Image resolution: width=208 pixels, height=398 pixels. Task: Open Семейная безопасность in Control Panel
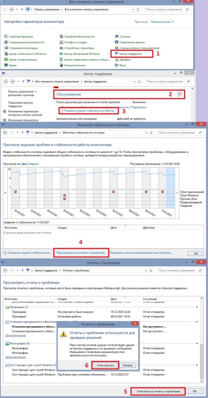click(77, 37)
